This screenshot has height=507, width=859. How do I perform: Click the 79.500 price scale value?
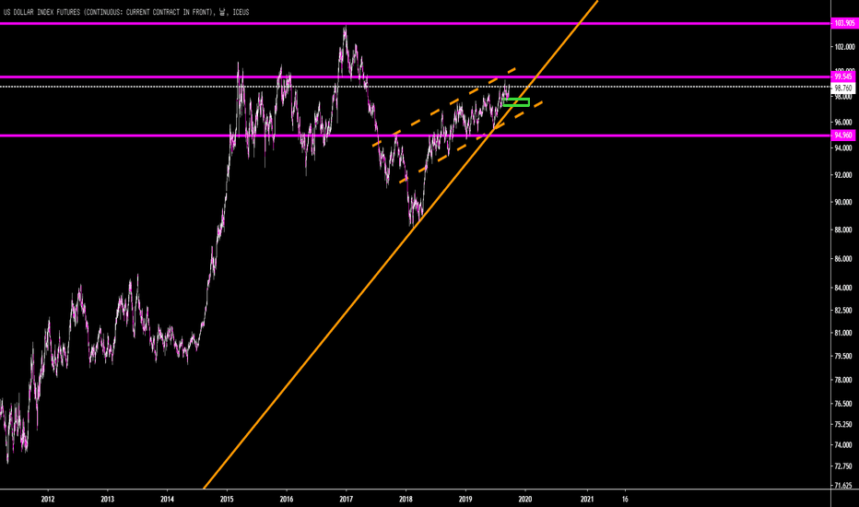pos(843,356)
